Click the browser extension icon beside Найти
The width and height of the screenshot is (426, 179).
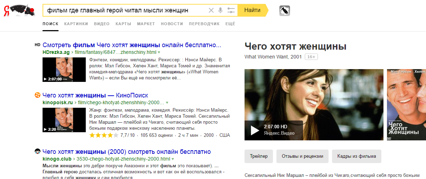(285, 11)
